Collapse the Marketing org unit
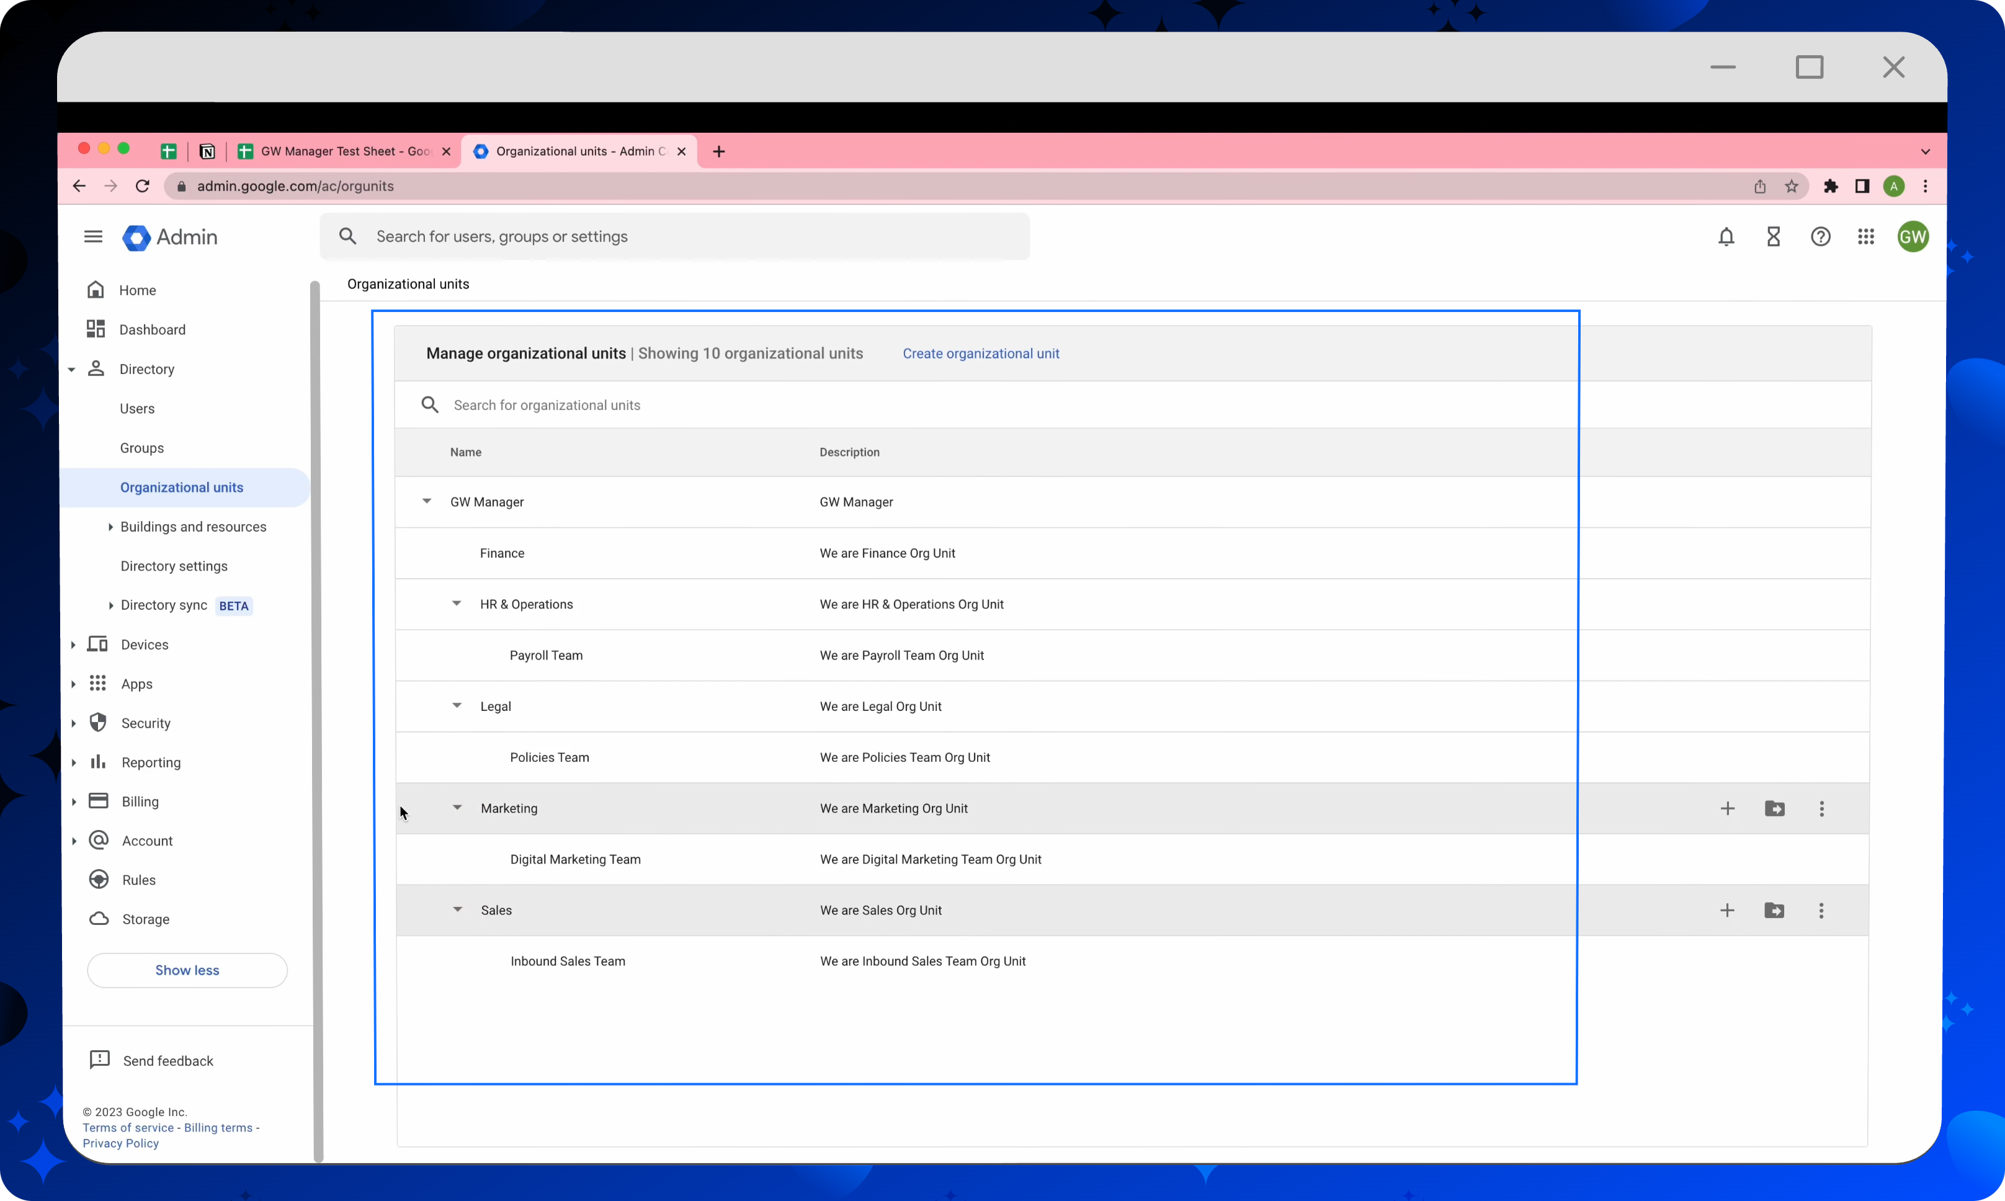2005x1201 pixels. point(457,808)
